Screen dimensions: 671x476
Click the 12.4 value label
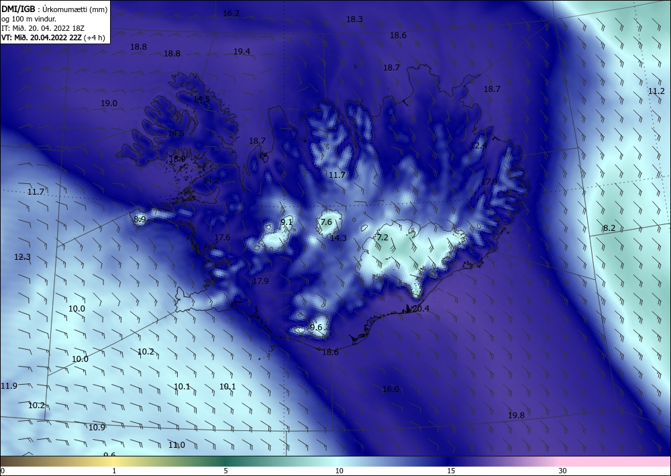pos(478,146)
